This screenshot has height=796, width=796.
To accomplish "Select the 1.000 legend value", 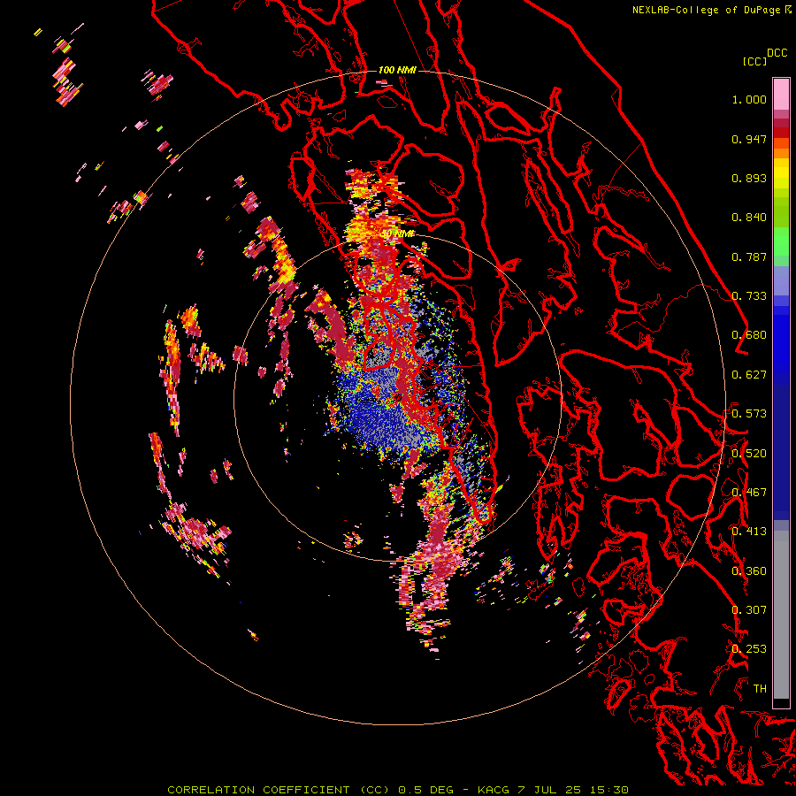I will [749, 99].
